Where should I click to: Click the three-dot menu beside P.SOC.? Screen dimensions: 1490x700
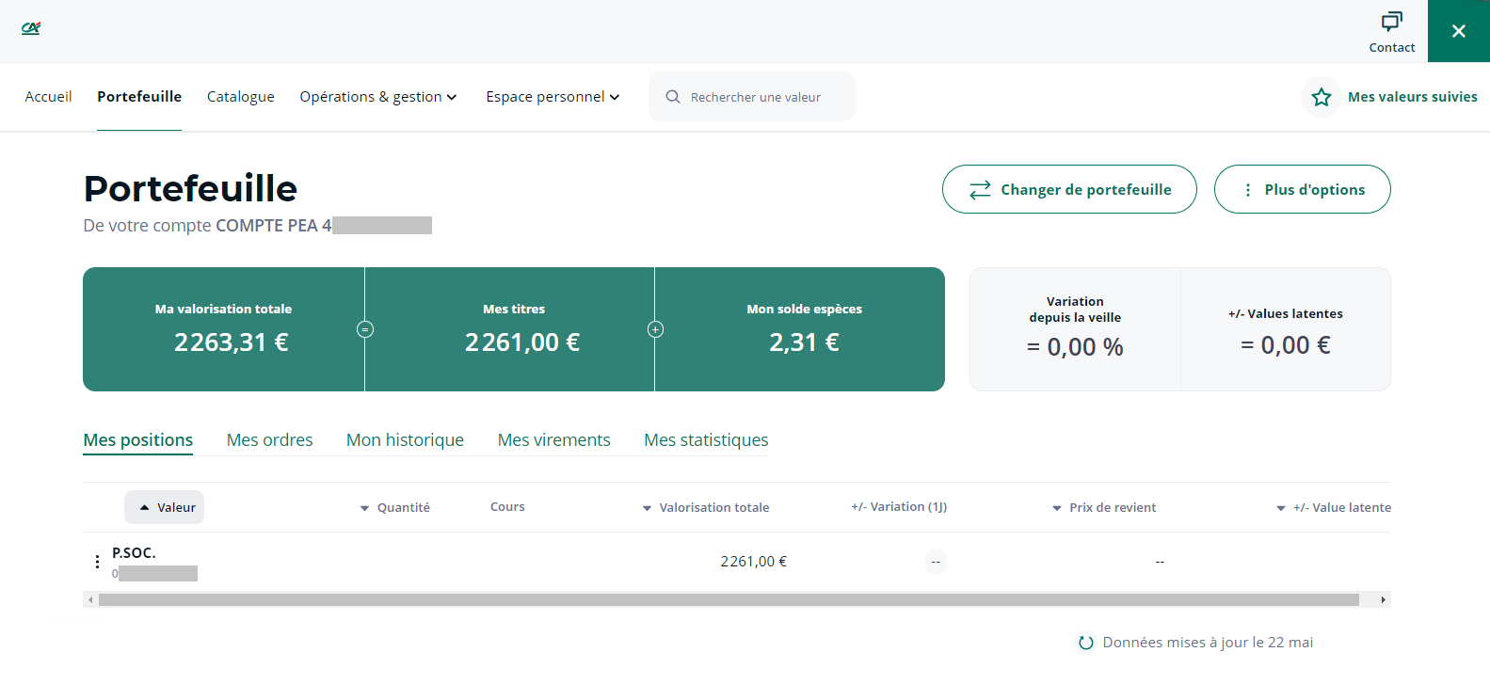coord(97,562)
